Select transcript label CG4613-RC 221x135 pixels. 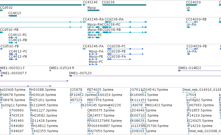(x=18, y=35)
